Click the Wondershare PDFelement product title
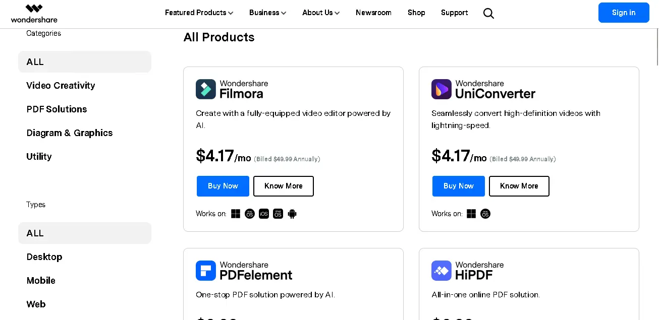Screen dimensions: 659x320 click(256, 271)
